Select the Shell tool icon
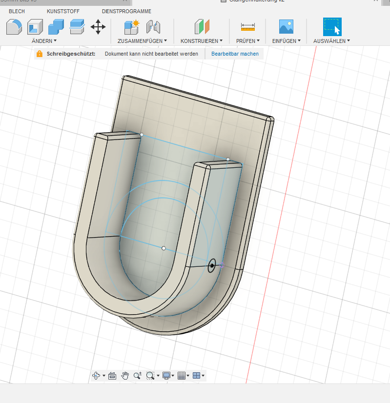This screenshot has width=390, height=403. pyautogui.click(x=35, y=27)
